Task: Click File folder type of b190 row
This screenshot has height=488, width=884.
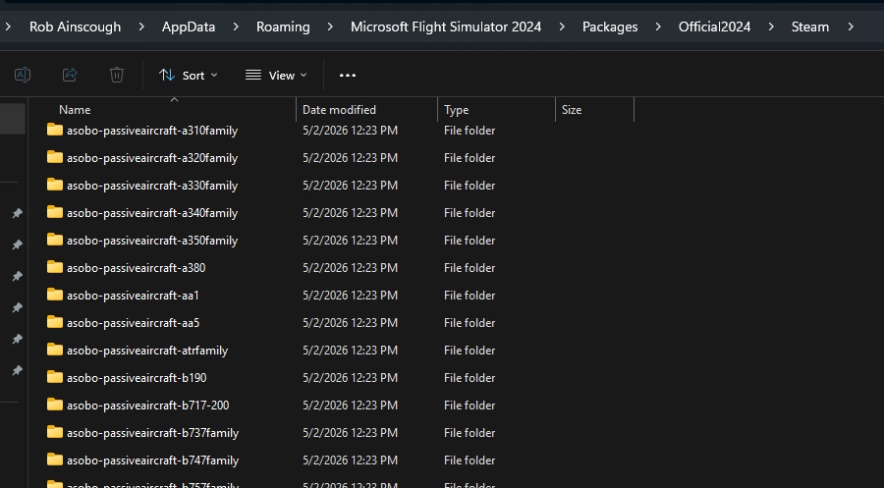Action: pyautogui.click(x=470, y=378)
